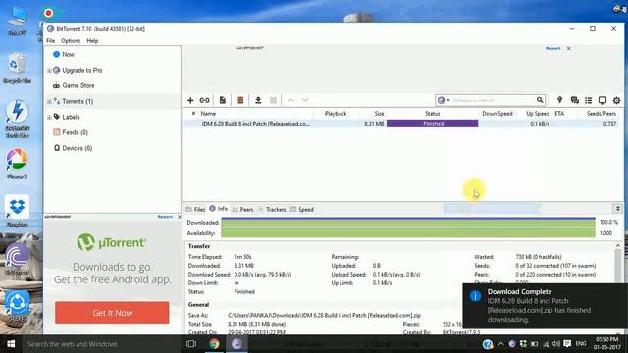Switch to the Files tab
The height and width of the screenshot is (353, 628).
pos(195,209)
